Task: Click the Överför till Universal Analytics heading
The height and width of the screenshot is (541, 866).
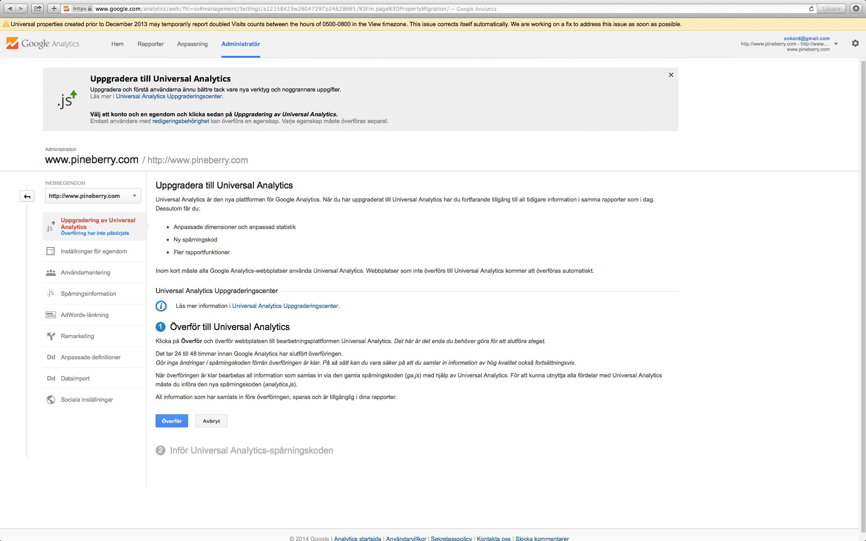Action: click(x=230, y=327)
